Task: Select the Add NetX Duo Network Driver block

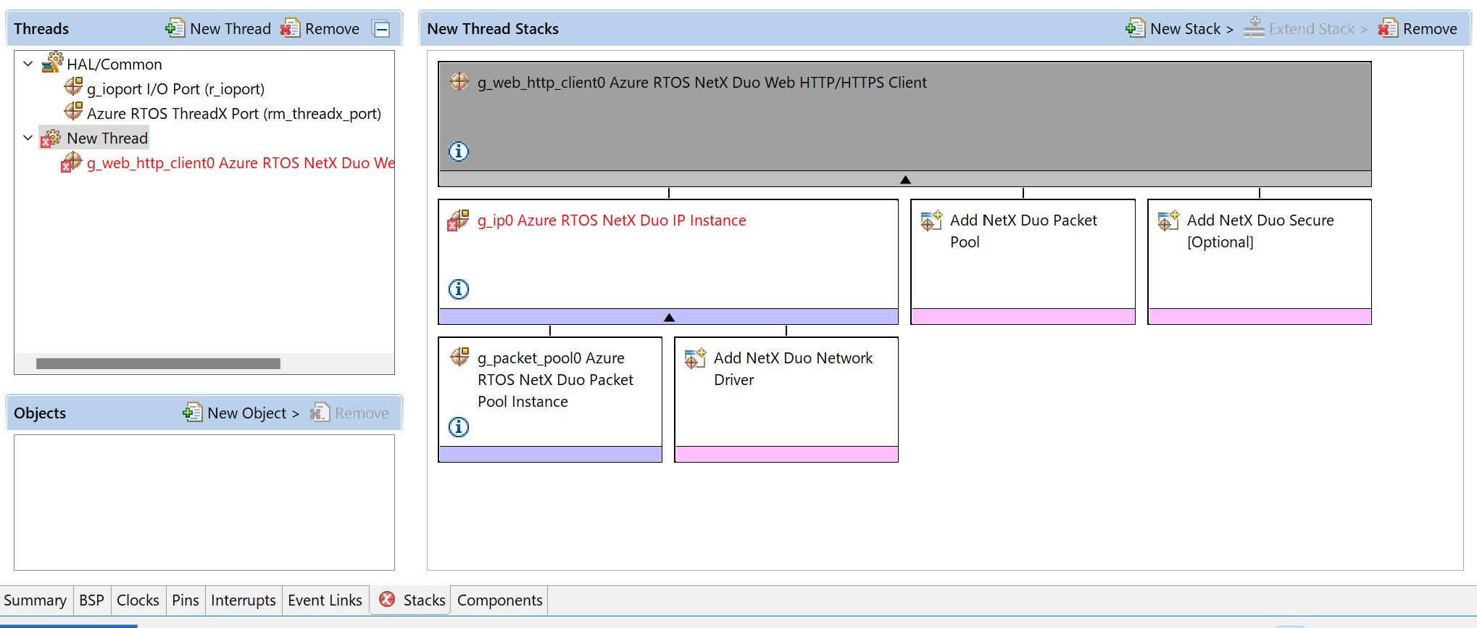Action: [x=786, y=400]
